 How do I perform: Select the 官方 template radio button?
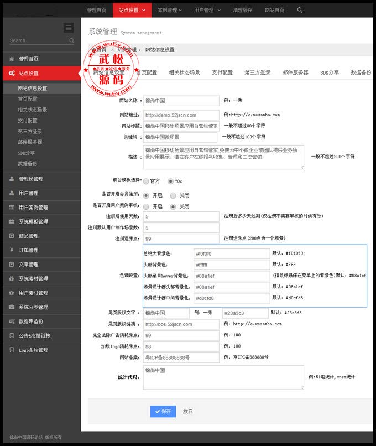(146, 181)
